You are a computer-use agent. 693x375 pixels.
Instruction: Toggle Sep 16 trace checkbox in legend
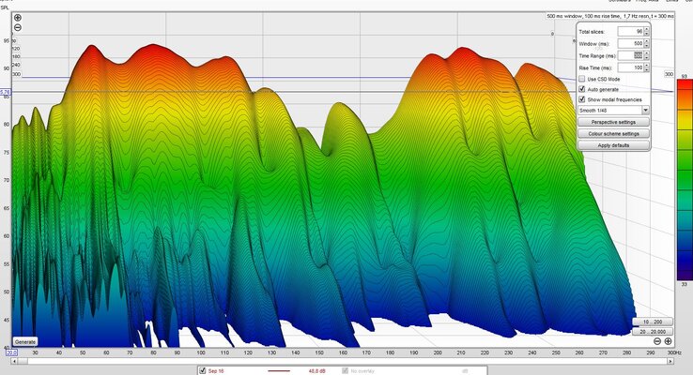(x=203, y=370)
